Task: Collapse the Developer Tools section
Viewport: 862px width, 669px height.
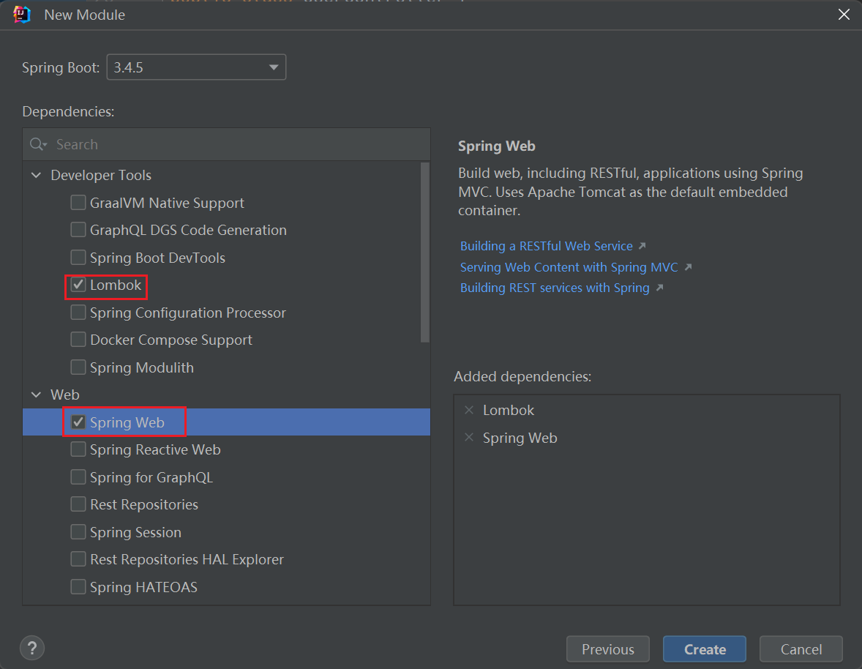Action: (x=36, y=175)
